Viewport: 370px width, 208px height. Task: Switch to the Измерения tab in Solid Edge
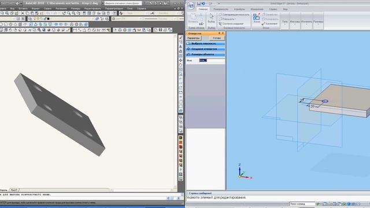tap(257, 9)
